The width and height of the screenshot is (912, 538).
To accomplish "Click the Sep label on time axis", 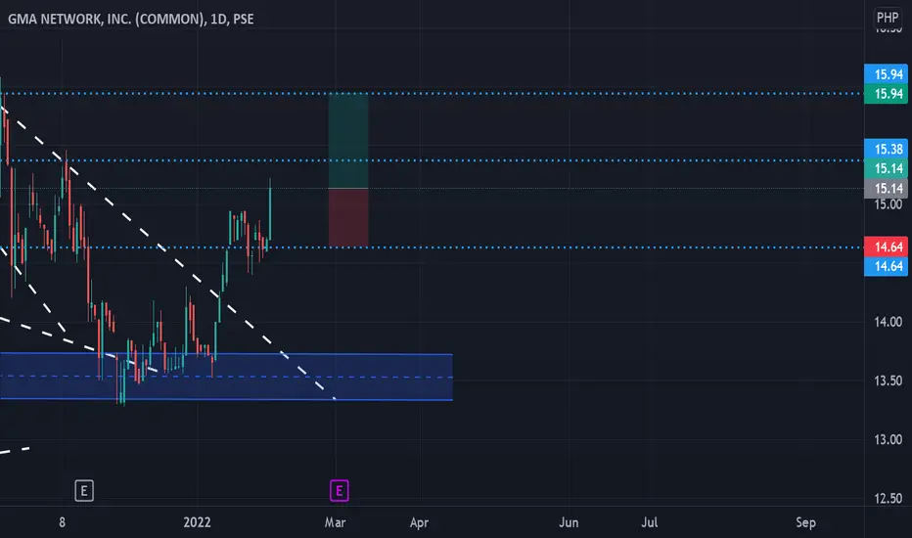I will click(805, 522).
